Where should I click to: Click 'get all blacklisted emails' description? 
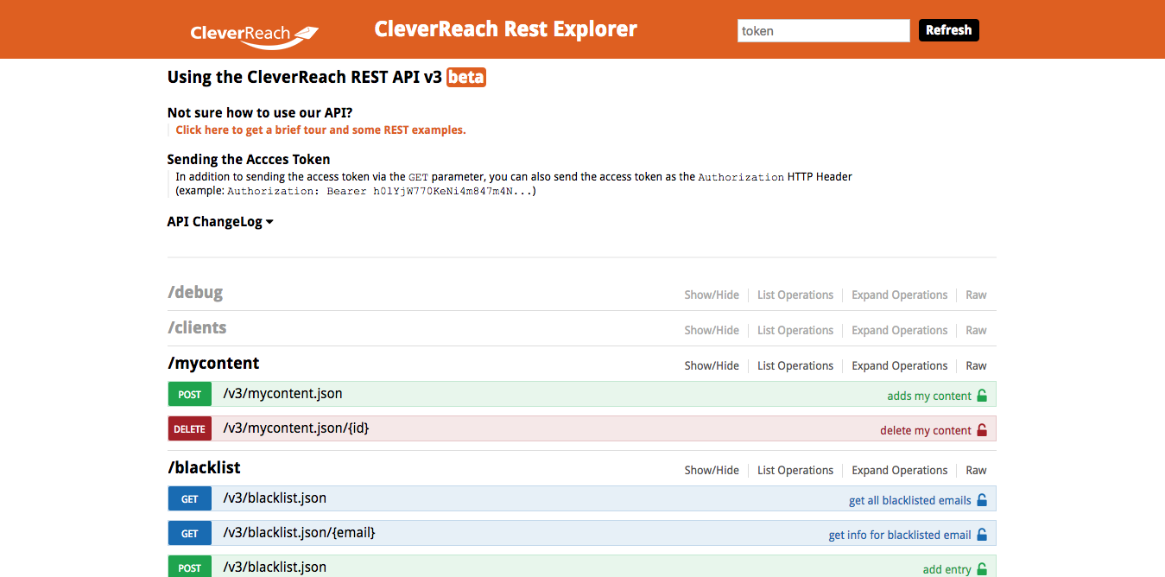tap(910, 500)
